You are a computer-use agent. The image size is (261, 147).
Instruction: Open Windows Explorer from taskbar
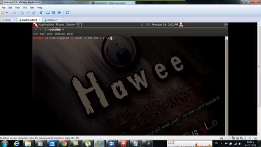tap(28, 143)
